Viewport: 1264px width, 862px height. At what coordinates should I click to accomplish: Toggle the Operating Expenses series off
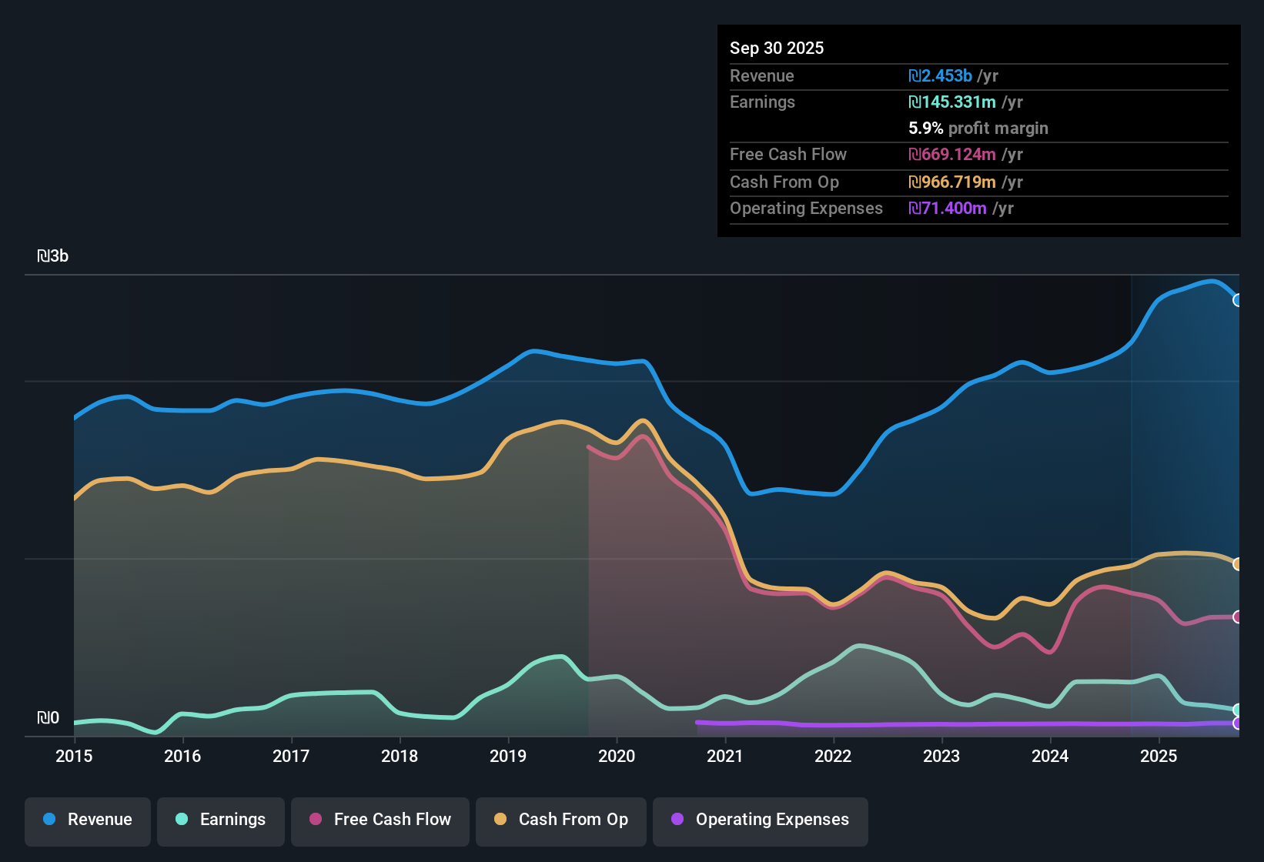tap(760, 820)
